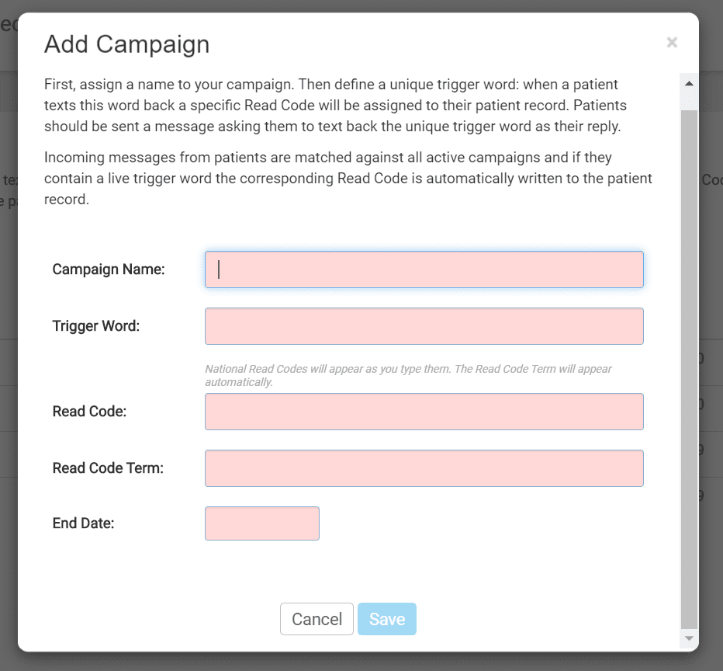723x671 pixels.
Task: Cancel adding the campaign
Action: tap(317, 619)
